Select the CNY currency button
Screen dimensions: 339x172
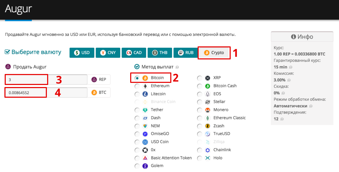(x=107, y=53)
